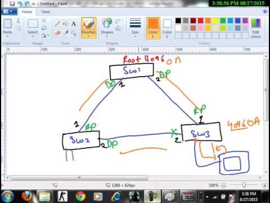Show hidden system tray icons
The width and height of the screenshot is (270, 203).
coord(207,197)
